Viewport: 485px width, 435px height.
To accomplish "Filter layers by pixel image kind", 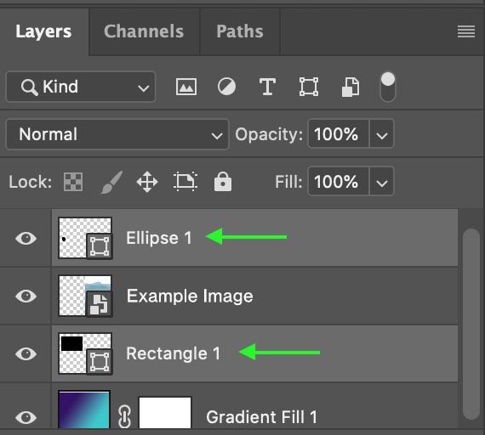I will pos(185,87).
